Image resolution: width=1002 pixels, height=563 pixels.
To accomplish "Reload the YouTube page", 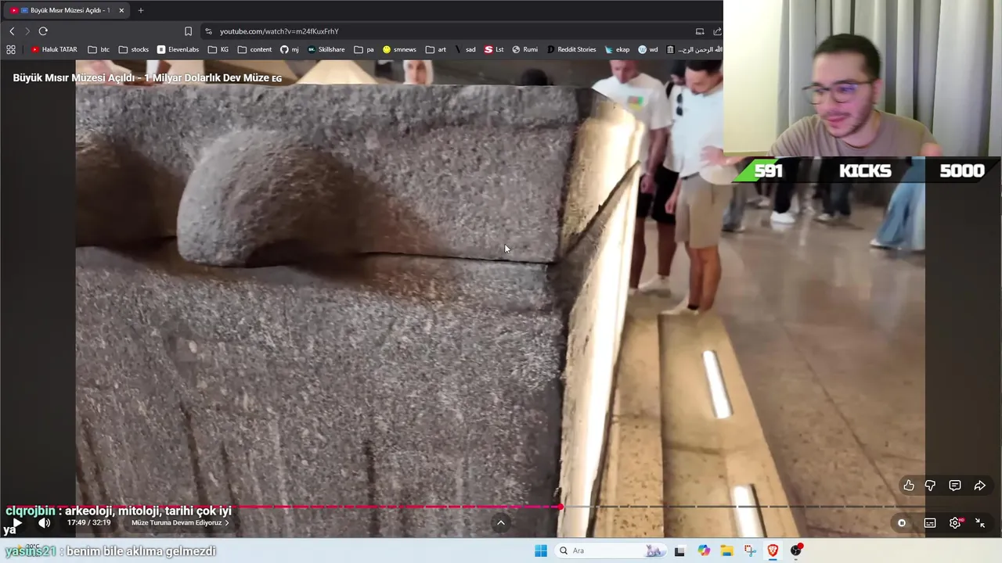I will (x=43, y=31).
